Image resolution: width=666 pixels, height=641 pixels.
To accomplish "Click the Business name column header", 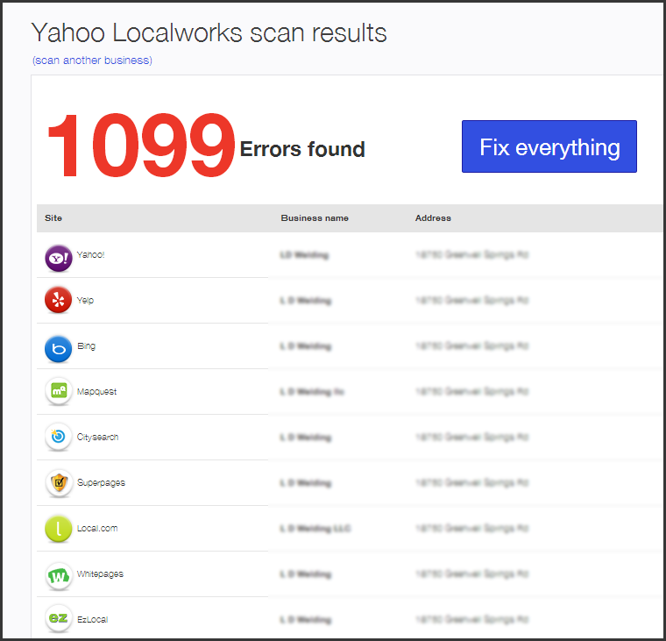I will (315, 218).
